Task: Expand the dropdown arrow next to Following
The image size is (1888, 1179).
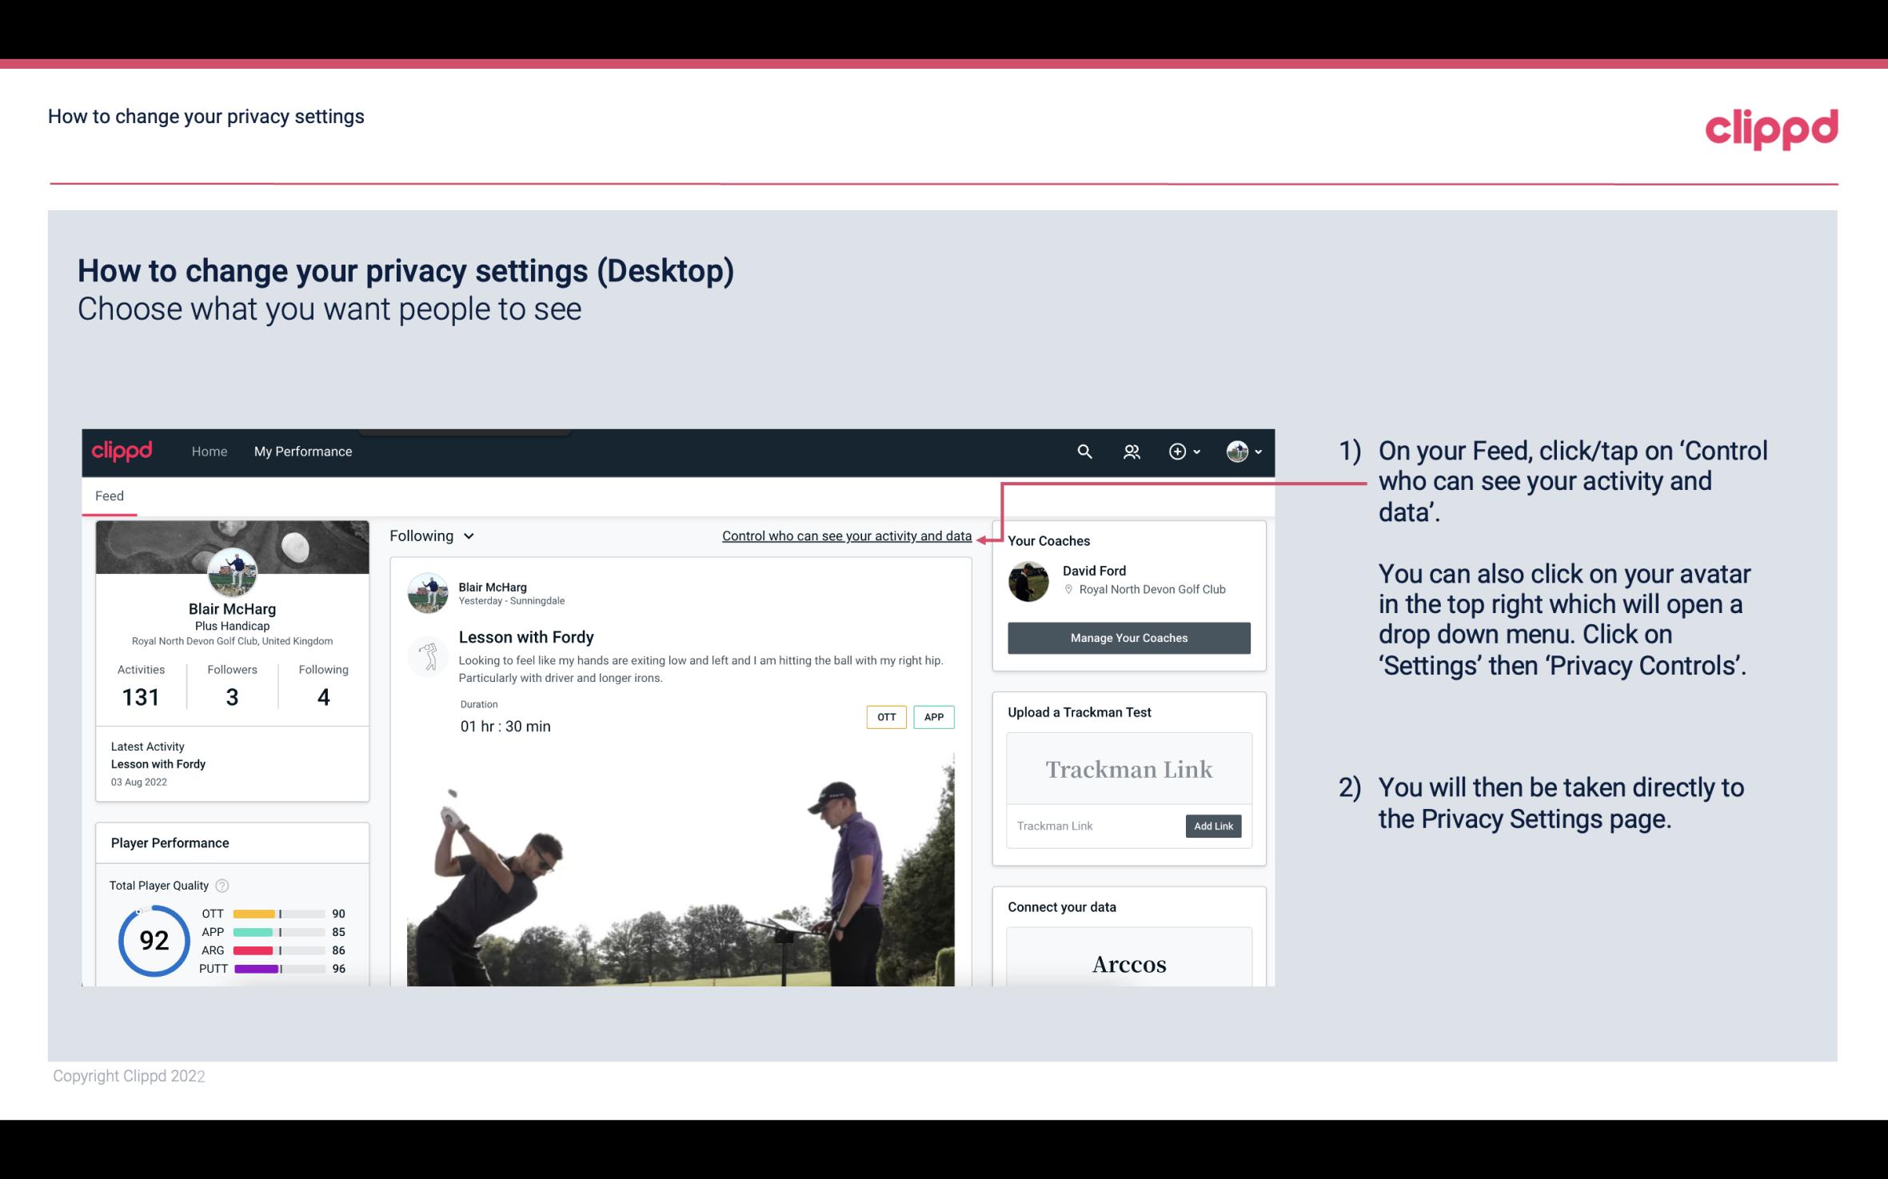Action: point(471,536)
